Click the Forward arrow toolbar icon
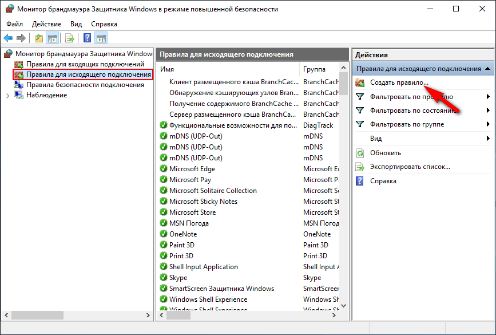This screenshot has width=496, height=335. [21, 38]
